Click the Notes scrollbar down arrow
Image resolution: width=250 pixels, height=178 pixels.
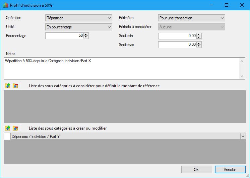point(242,76)
